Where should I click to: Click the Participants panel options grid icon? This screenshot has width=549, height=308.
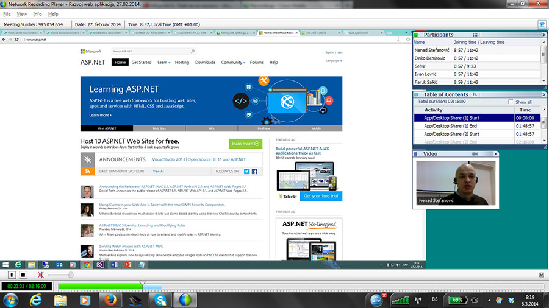tap(475, 35)
